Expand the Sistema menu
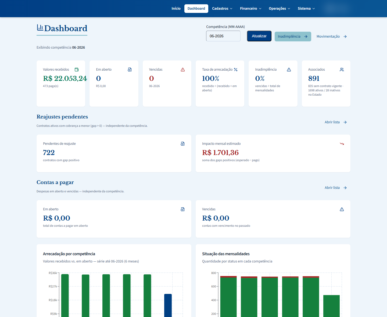387x317 pixels. tap(306, 9)
